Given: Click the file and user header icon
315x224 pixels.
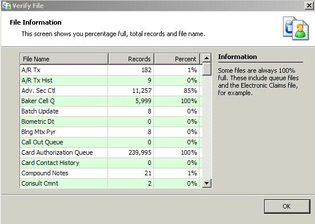Looking at the screenshot, I should tap(296, 29).
